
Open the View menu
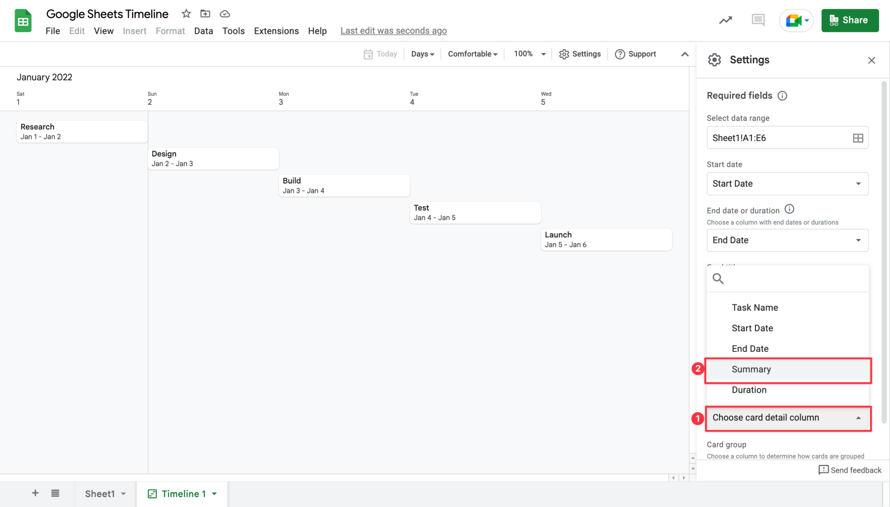(x=103, y=31)
